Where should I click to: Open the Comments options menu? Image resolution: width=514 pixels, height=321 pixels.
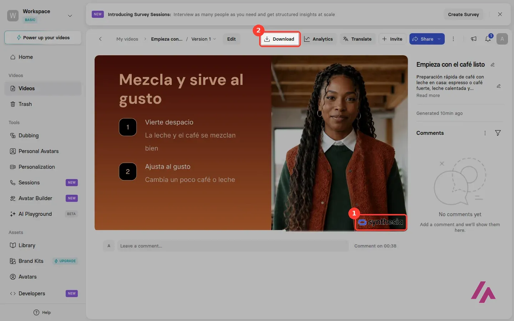point(485,133)
